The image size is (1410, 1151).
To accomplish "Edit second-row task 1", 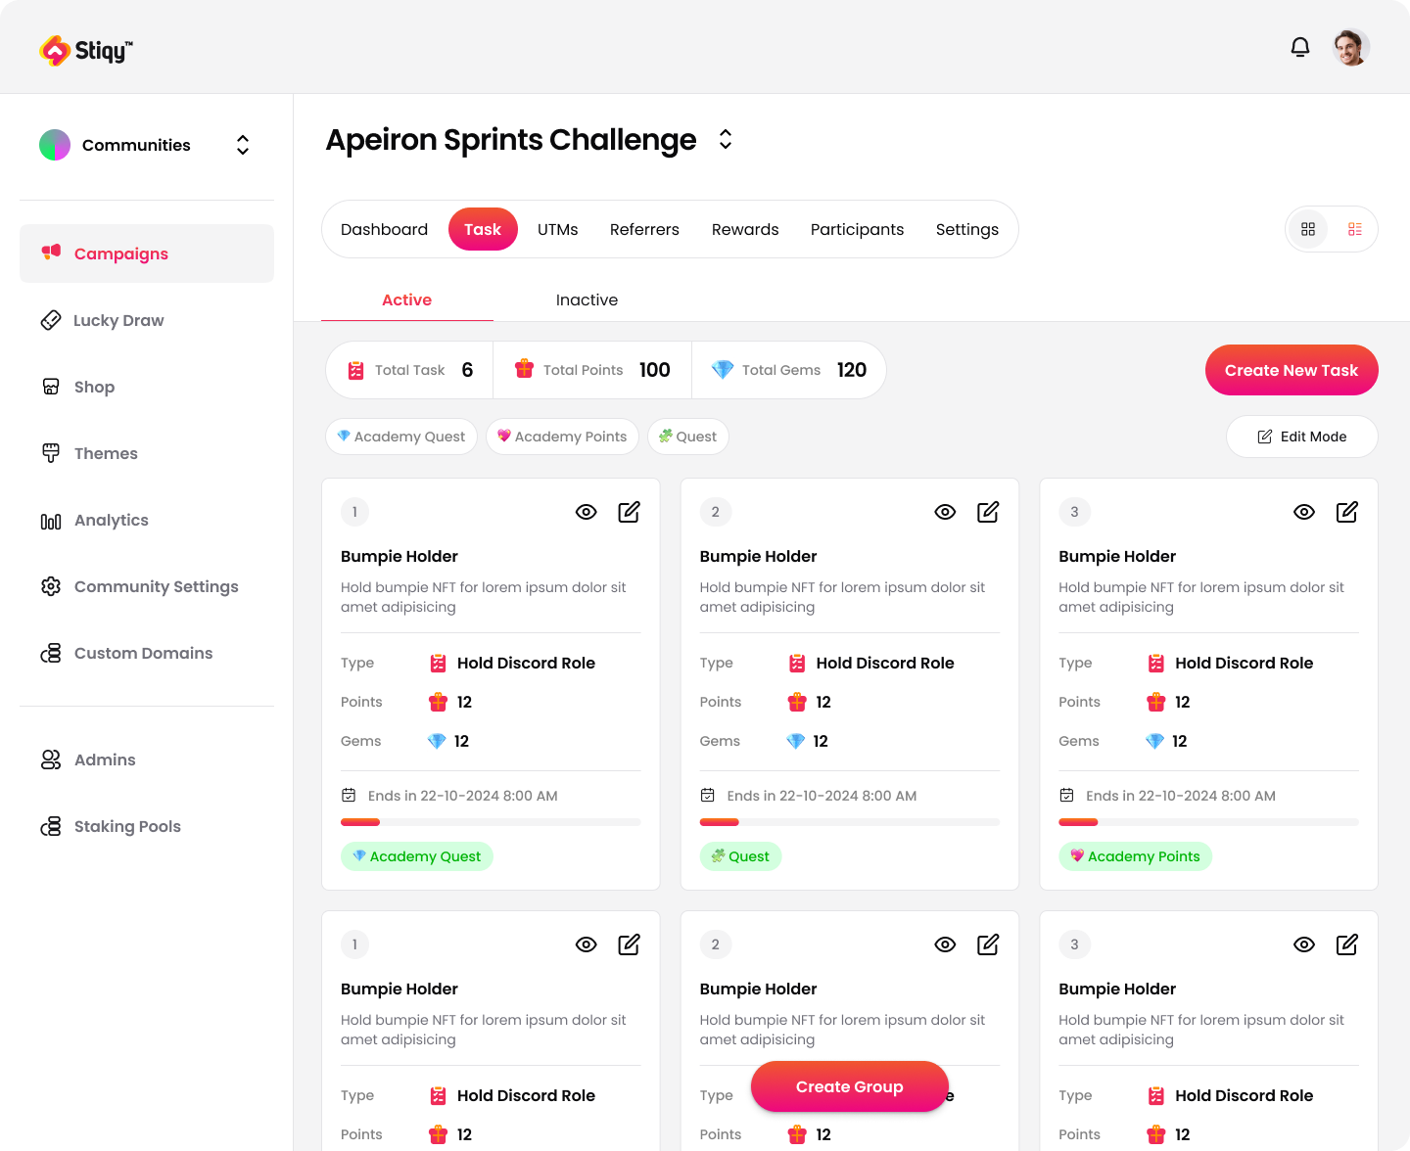I will point(630,944).
